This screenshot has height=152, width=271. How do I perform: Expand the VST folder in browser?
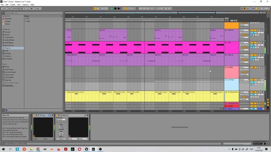25,19
